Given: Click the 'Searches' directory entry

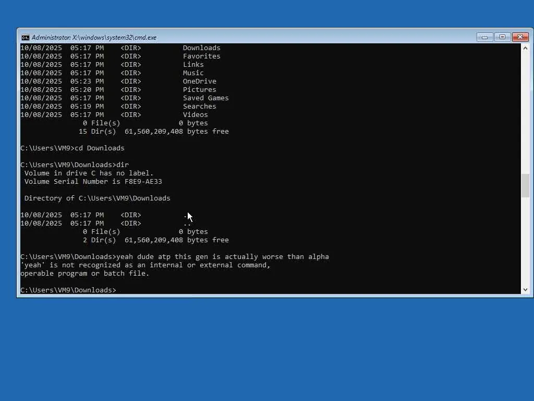Looking at the screenshot, I should 200,106.
